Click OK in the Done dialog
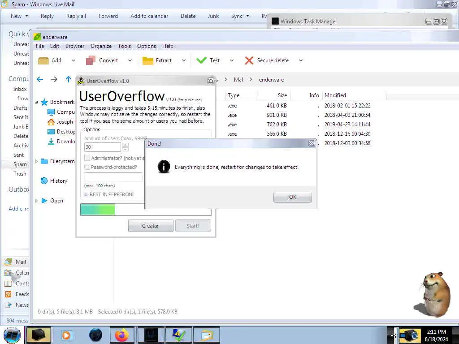The width and height of the screenshot is (459, 344). 293,197
